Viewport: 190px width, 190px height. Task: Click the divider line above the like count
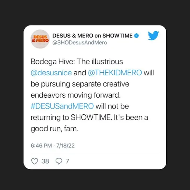point(95,153)
